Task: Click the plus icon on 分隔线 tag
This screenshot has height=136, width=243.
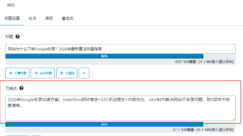Action: click(x=62, y=73)
